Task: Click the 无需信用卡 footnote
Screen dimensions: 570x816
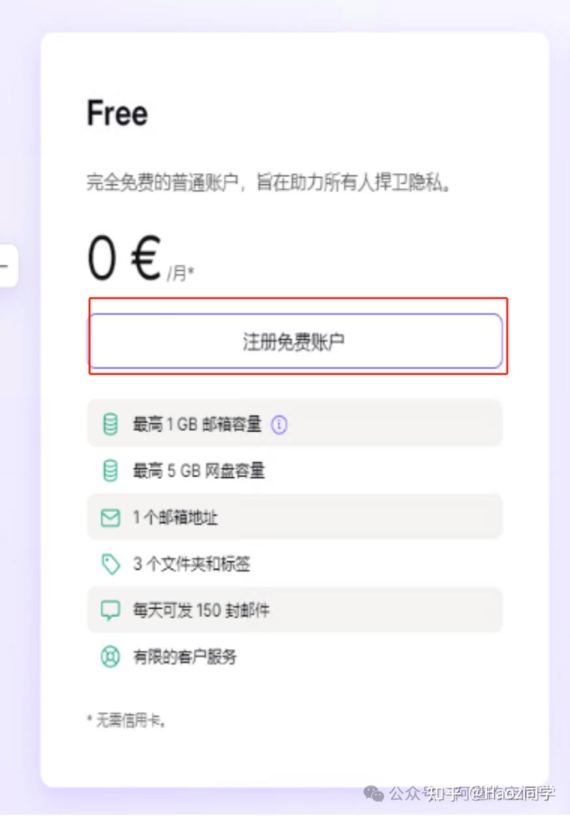Action: click(127, 721)
